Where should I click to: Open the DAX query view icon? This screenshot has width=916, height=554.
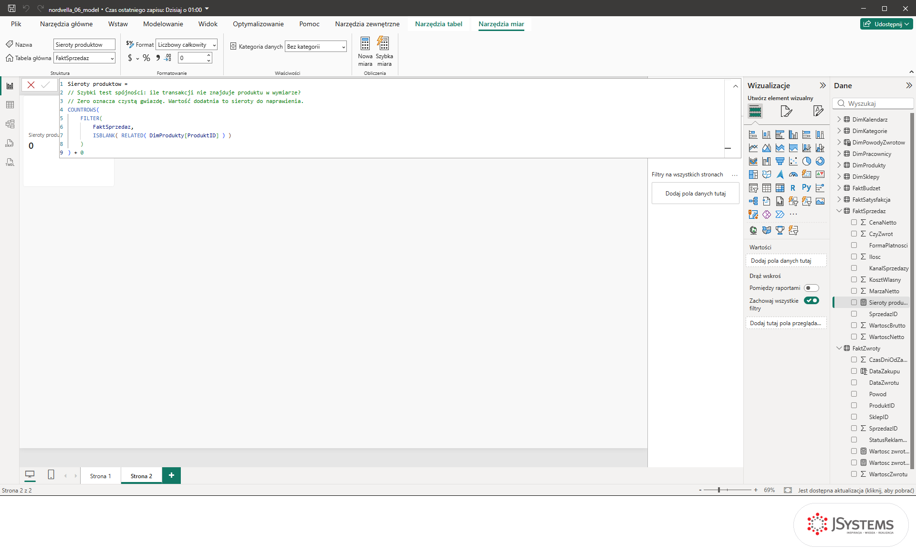10,143
